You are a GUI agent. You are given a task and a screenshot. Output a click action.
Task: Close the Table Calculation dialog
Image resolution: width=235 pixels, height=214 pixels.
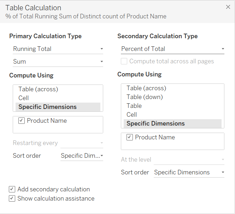click(228, 7)
